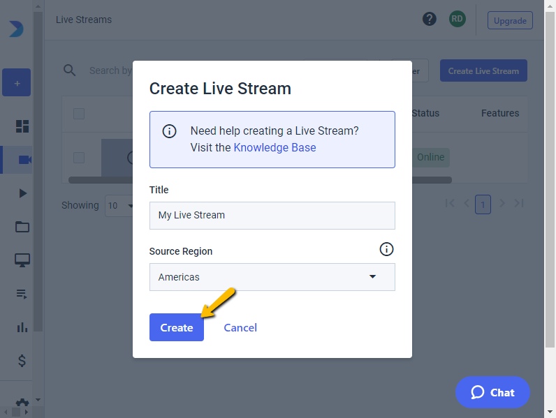Open the Knowledge Base link
This screenshot has width=556, height=418.
(x=275, y=147)
